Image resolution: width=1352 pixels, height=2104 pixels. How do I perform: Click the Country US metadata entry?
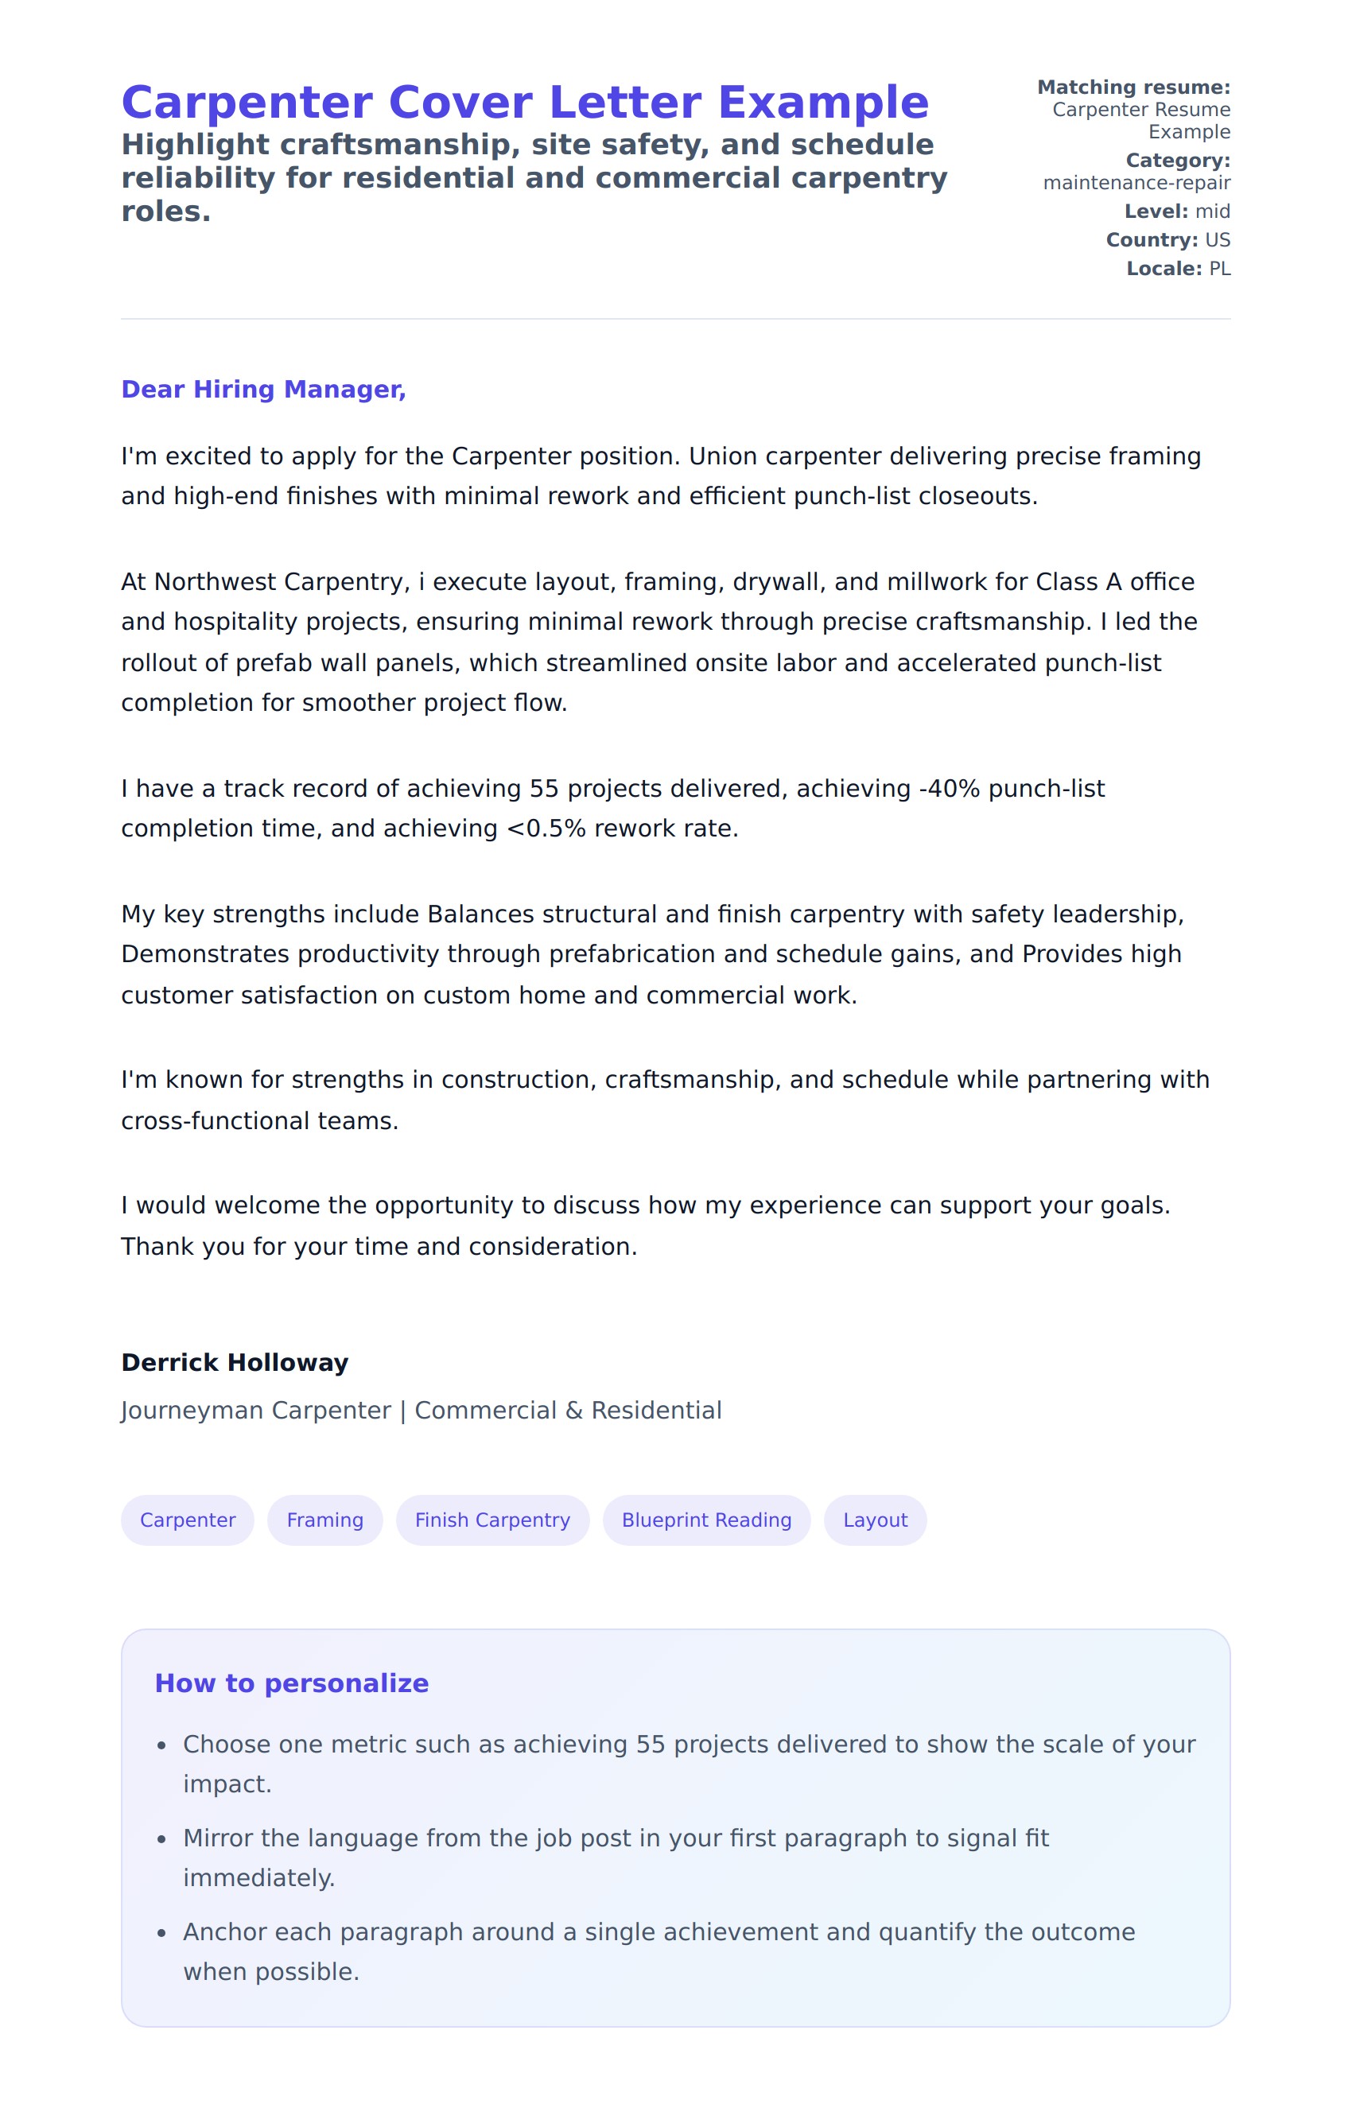click(1167, 240)
